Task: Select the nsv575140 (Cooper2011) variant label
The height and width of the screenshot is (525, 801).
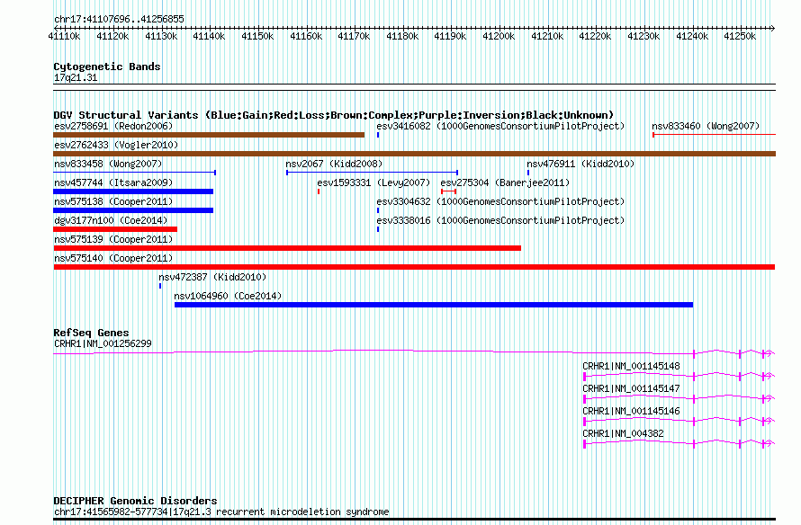Action: pos(113,258)
